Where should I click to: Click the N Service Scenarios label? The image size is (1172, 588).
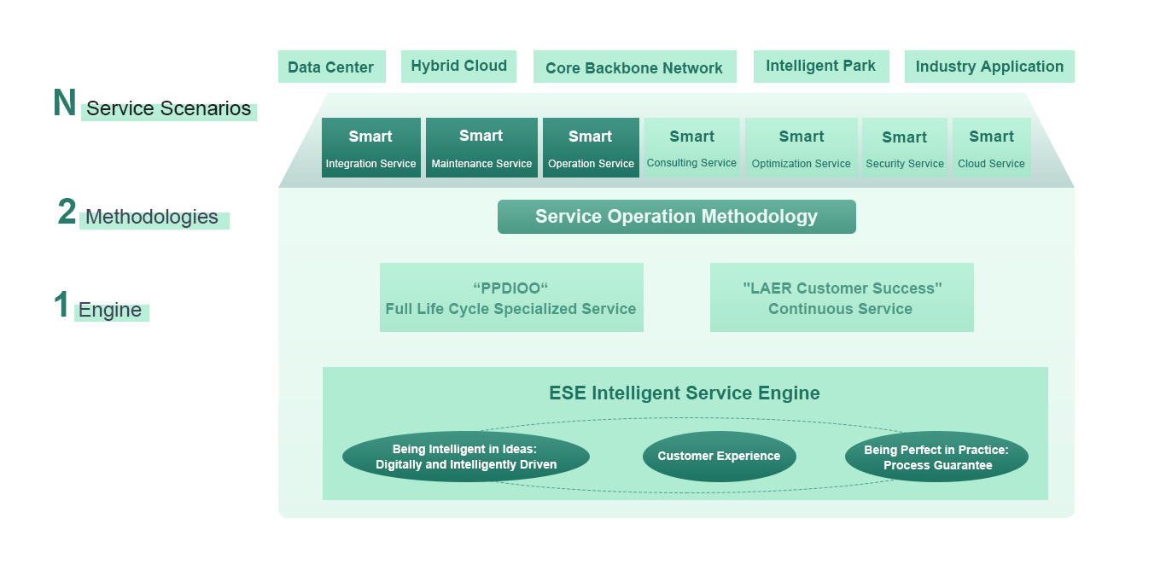click(154, 105)
